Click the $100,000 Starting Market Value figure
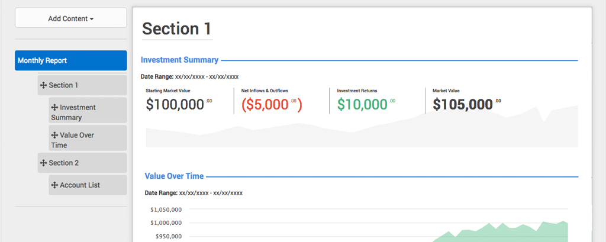606x242 pixels. (x=175, y=105)
